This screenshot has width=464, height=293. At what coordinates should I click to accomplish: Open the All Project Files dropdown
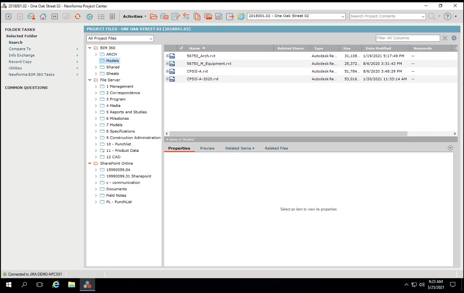pos(120,38)
